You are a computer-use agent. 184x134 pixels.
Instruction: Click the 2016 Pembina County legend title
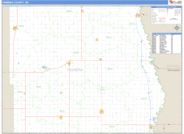point(166,7)
